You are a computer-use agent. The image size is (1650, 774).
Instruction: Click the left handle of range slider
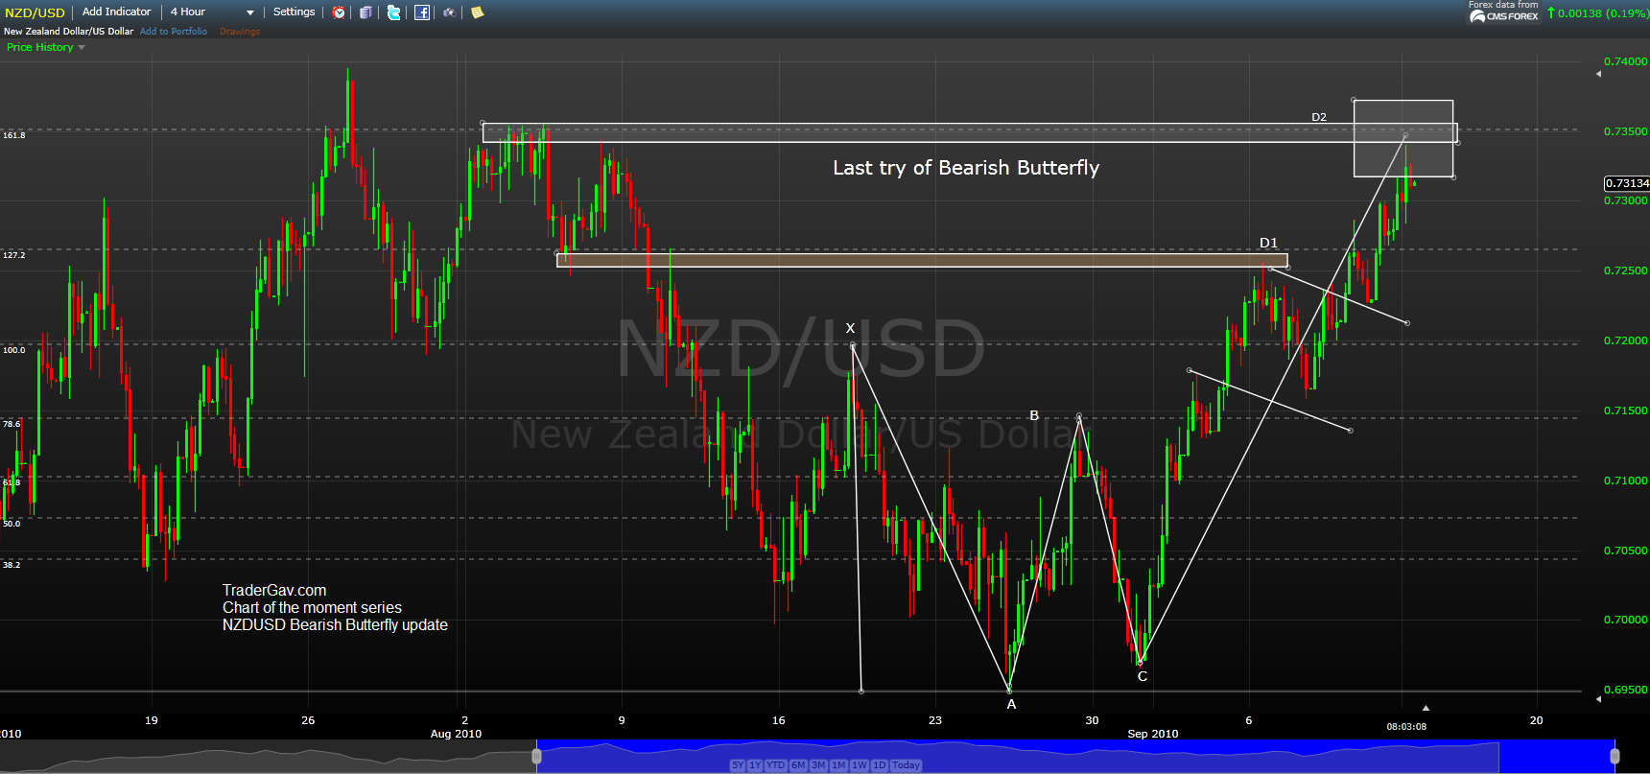tap(536, 757)
